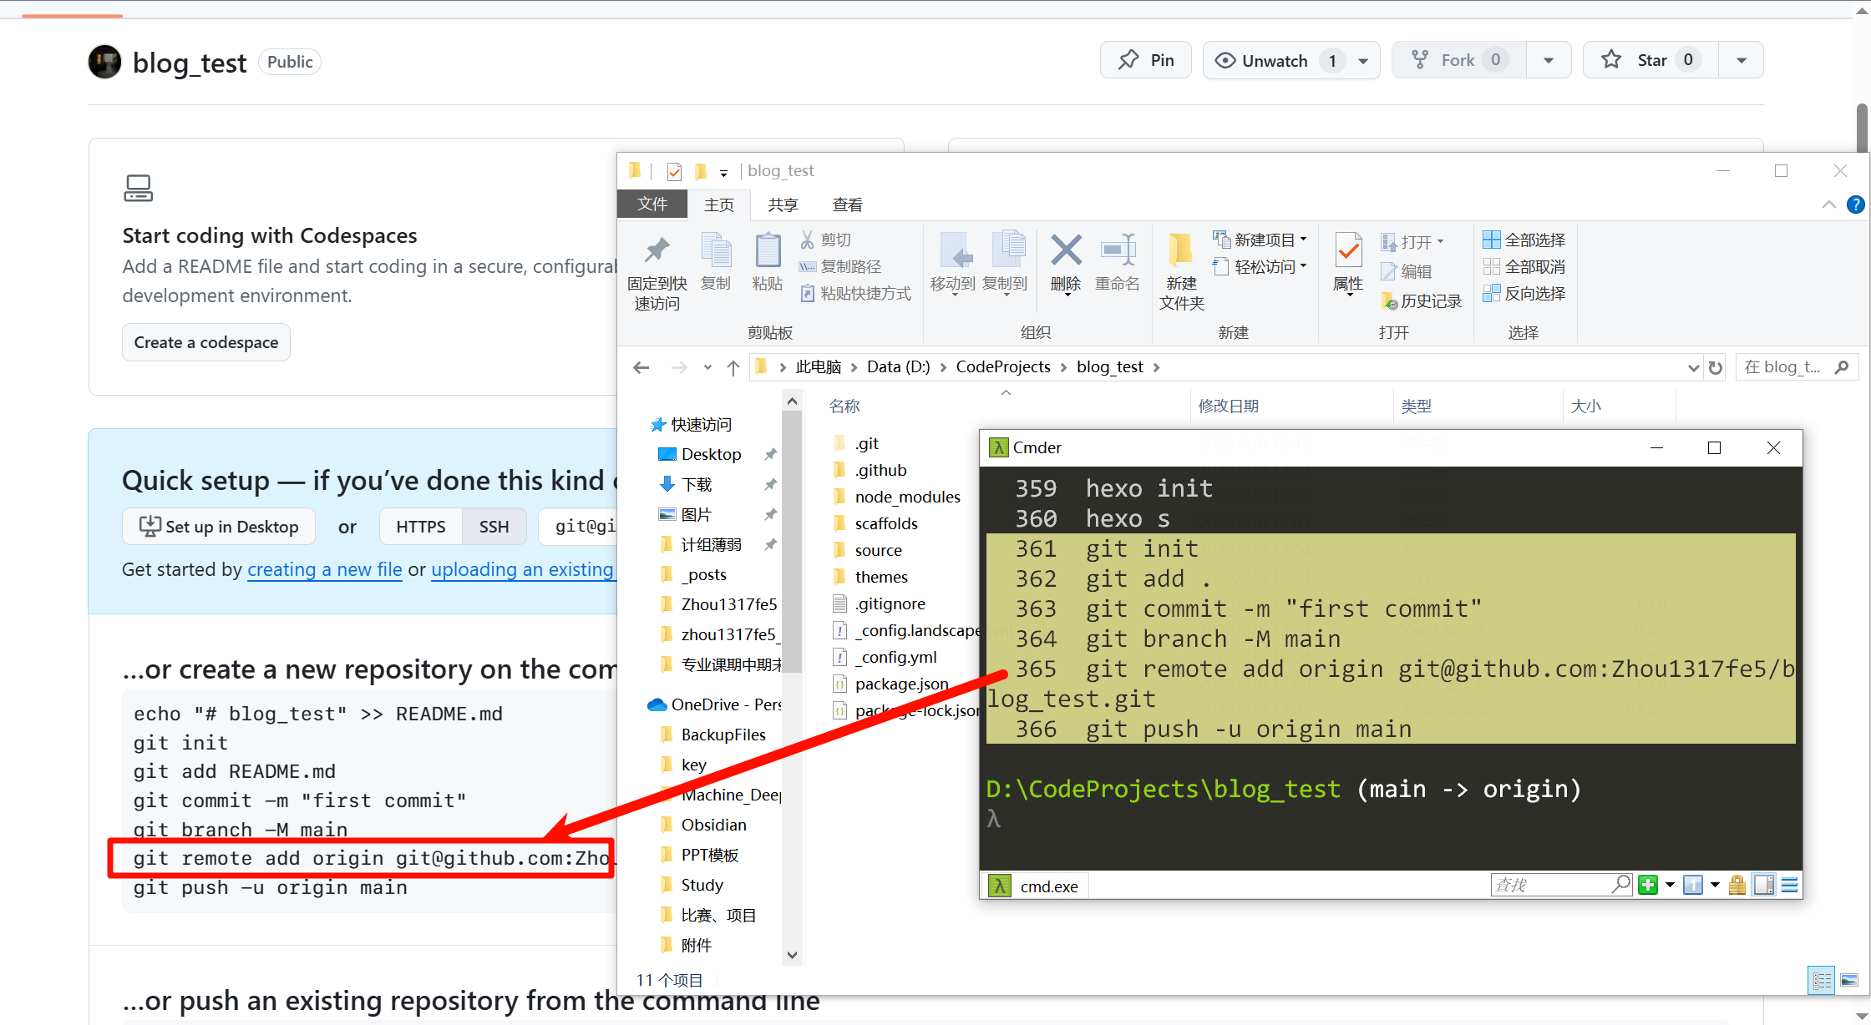The height and width of the screenshot is (1025, 1871).
Task: Click Set up in Desktop button
Action: tap(219, 527)
